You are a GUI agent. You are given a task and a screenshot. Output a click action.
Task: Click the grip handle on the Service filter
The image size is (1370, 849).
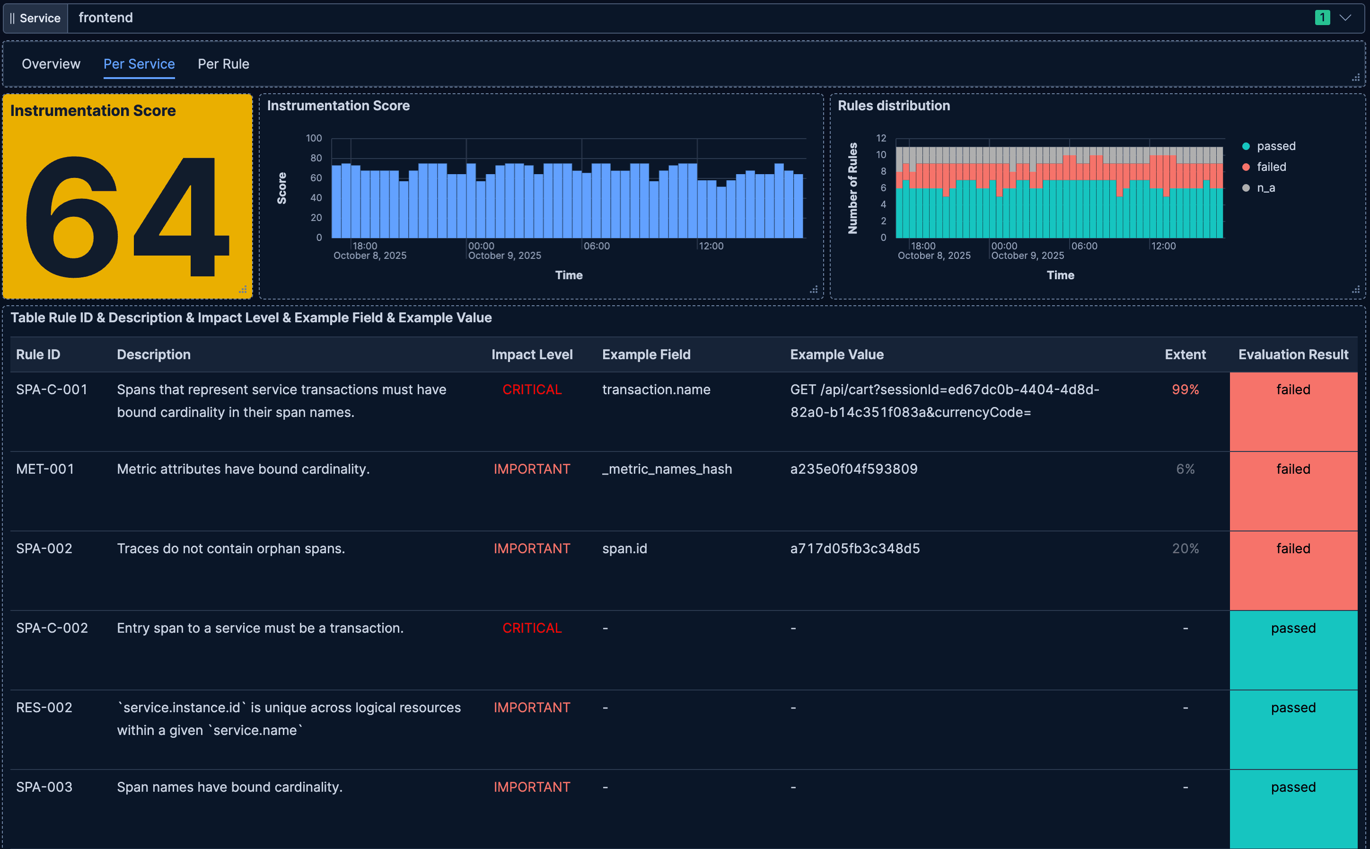(12, 18)
